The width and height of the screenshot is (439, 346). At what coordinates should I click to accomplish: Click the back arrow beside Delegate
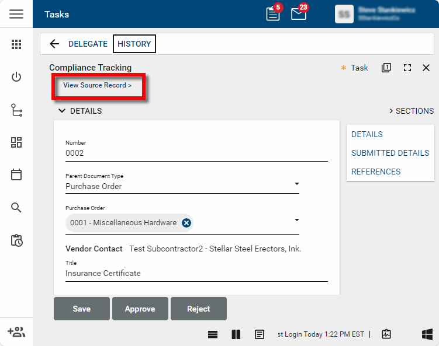coord(54,44)
